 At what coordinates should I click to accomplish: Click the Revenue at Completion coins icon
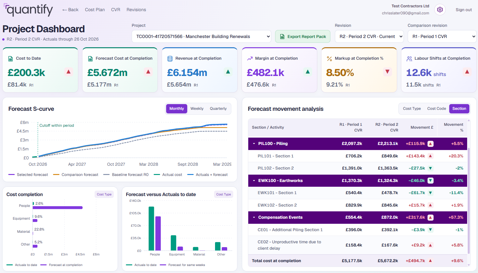click(170, 58)
